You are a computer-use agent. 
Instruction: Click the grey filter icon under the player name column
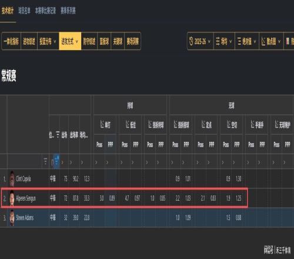pos(45,161)
